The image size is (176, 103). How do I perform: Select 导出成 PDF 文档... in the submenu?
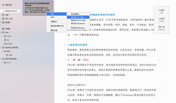click(78, 17)
